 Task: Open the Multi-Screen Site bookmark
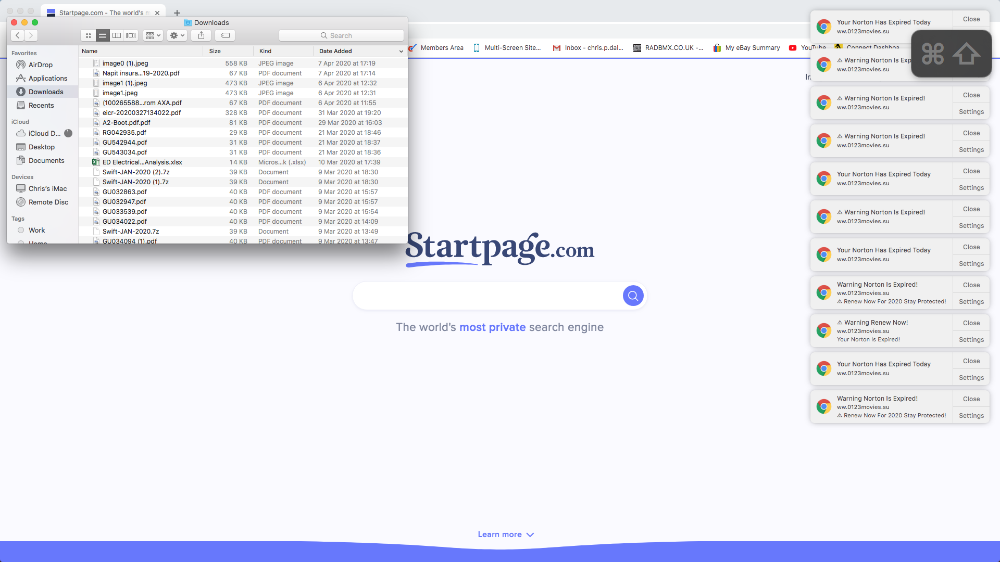(x=507, y=48)
